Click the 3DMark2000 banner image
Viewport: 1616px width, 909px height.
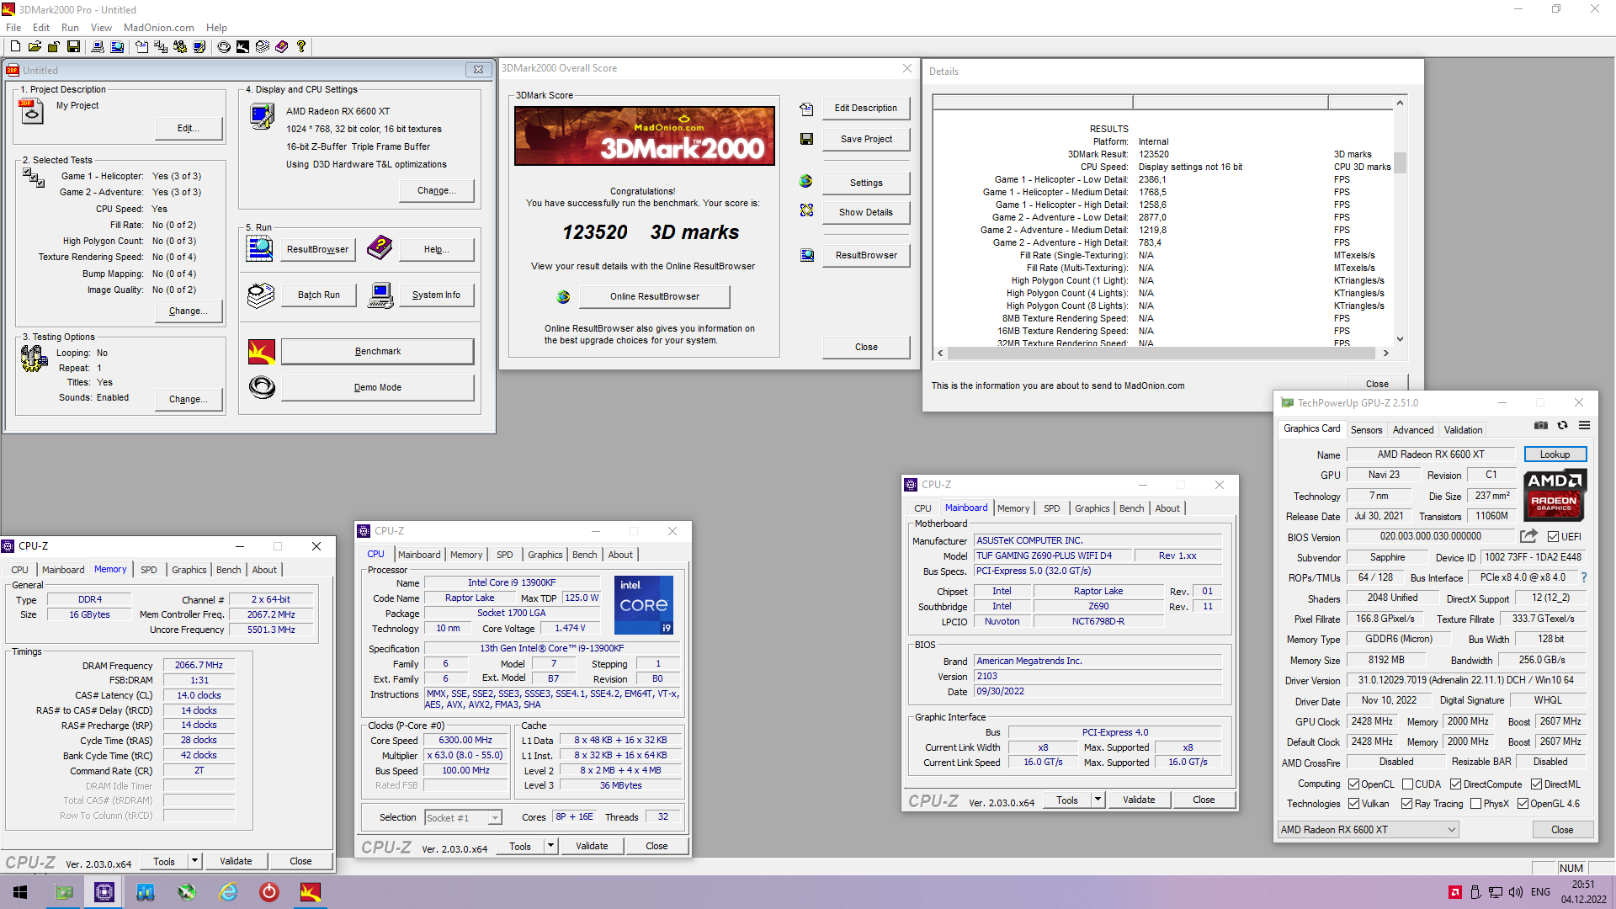click(644, 136)
